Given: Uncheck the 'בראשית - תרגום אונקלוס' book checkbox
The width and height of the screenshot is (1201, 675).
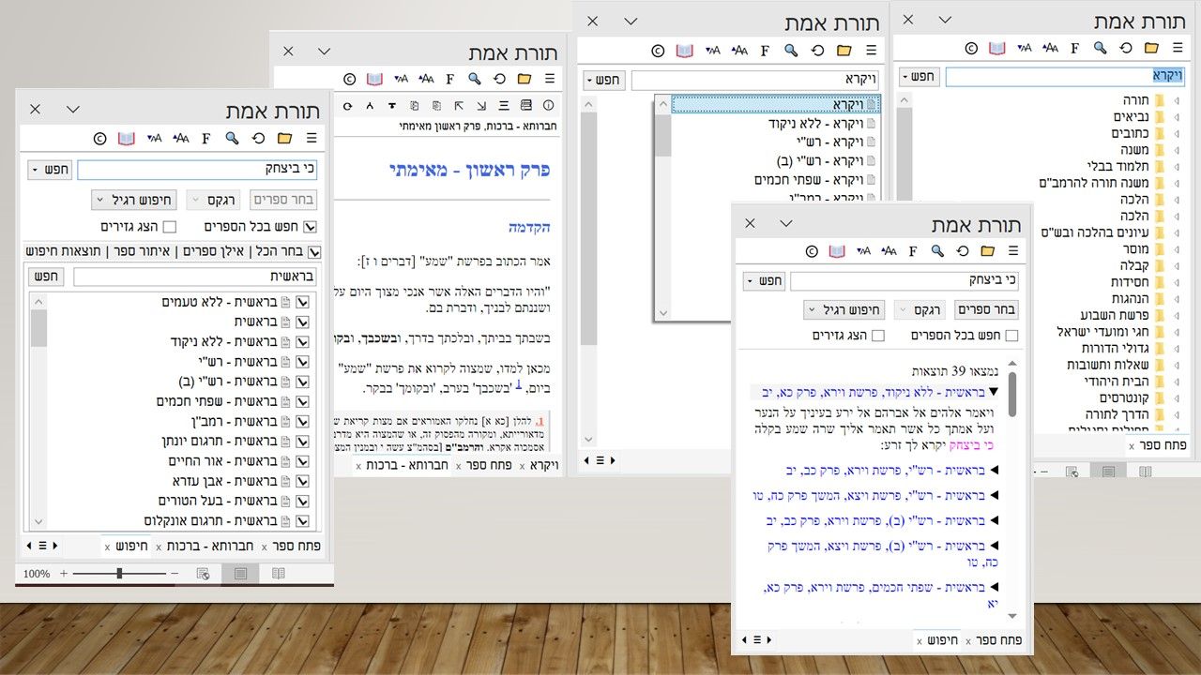Looking at the screenshot, I should pos(302,520).
